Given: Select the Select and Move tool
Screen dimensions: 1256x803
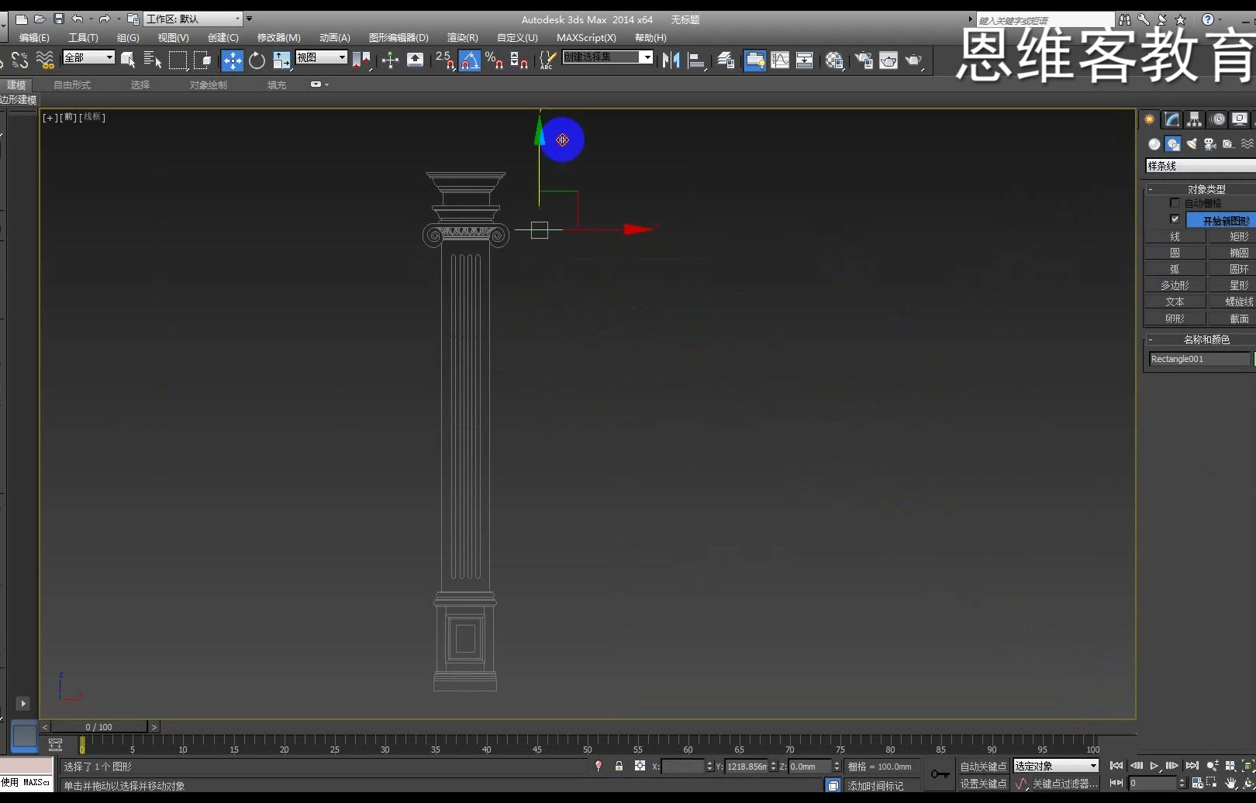Looking at the screenshot, I should coord(233,60).
